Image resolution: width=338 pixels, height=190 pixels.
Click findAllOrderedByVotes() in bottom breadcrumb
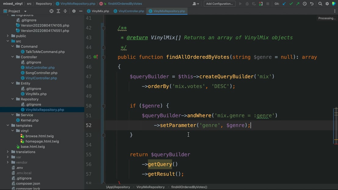[x=189, y=187]
